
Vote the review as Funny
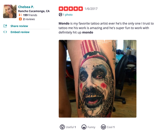click(88, 127)
